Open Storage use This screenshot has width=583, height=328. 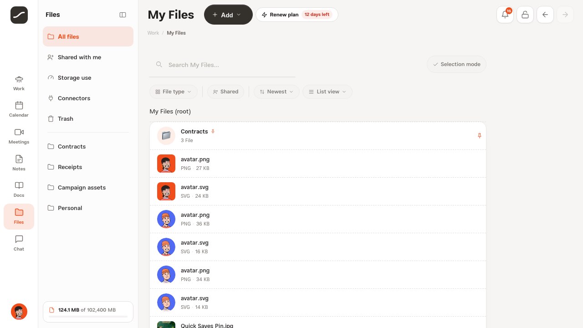[x=88, y=77]
